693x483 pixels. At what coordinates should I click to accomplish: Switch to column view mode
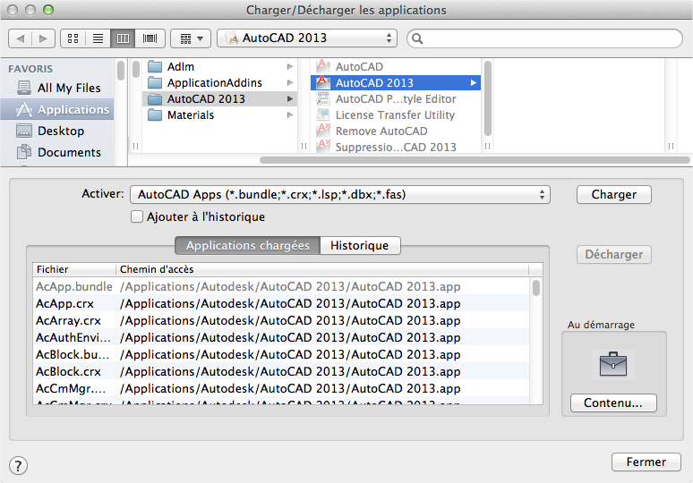123,38
